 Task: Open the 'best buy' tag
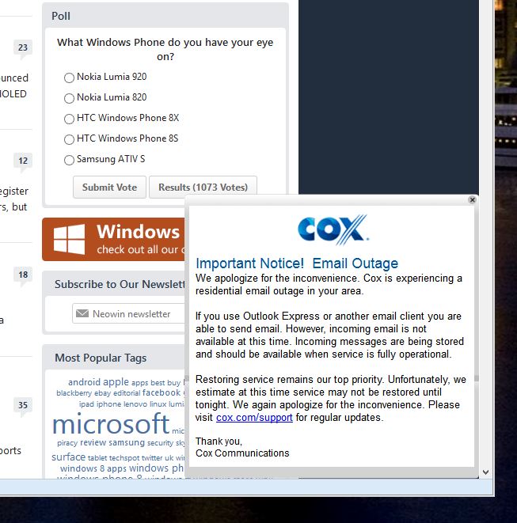[x=165, y=383]
